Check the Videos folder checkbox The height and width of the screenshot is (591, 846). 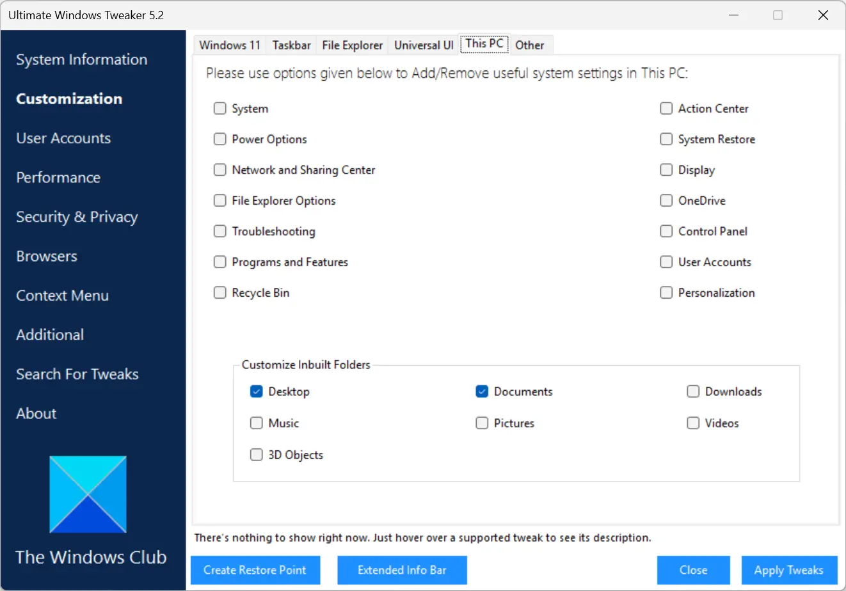click(x=693, y=423)
